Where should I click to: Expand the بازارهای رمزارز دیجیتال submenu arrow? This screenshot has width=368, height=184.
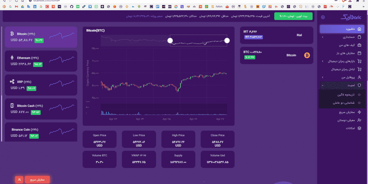(322, 61)
